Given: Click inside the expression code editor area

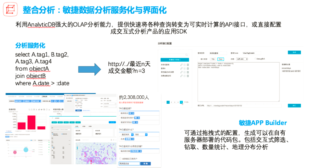Looking at the screenshot, I should (238, 82).
